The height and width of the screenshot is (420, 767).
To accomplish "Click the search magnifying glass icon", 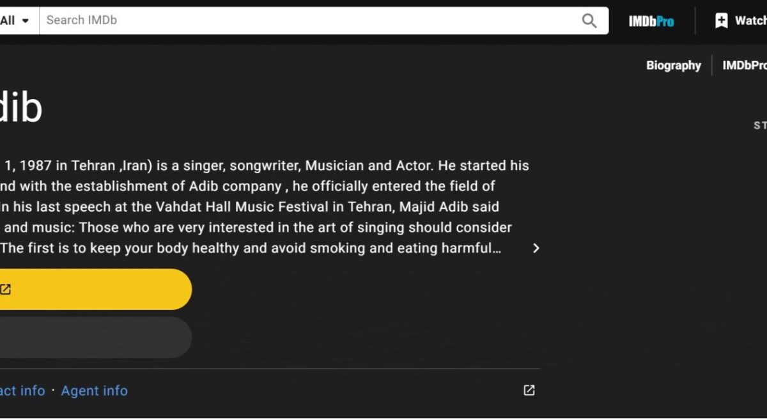I will click(x=589, y=20).
